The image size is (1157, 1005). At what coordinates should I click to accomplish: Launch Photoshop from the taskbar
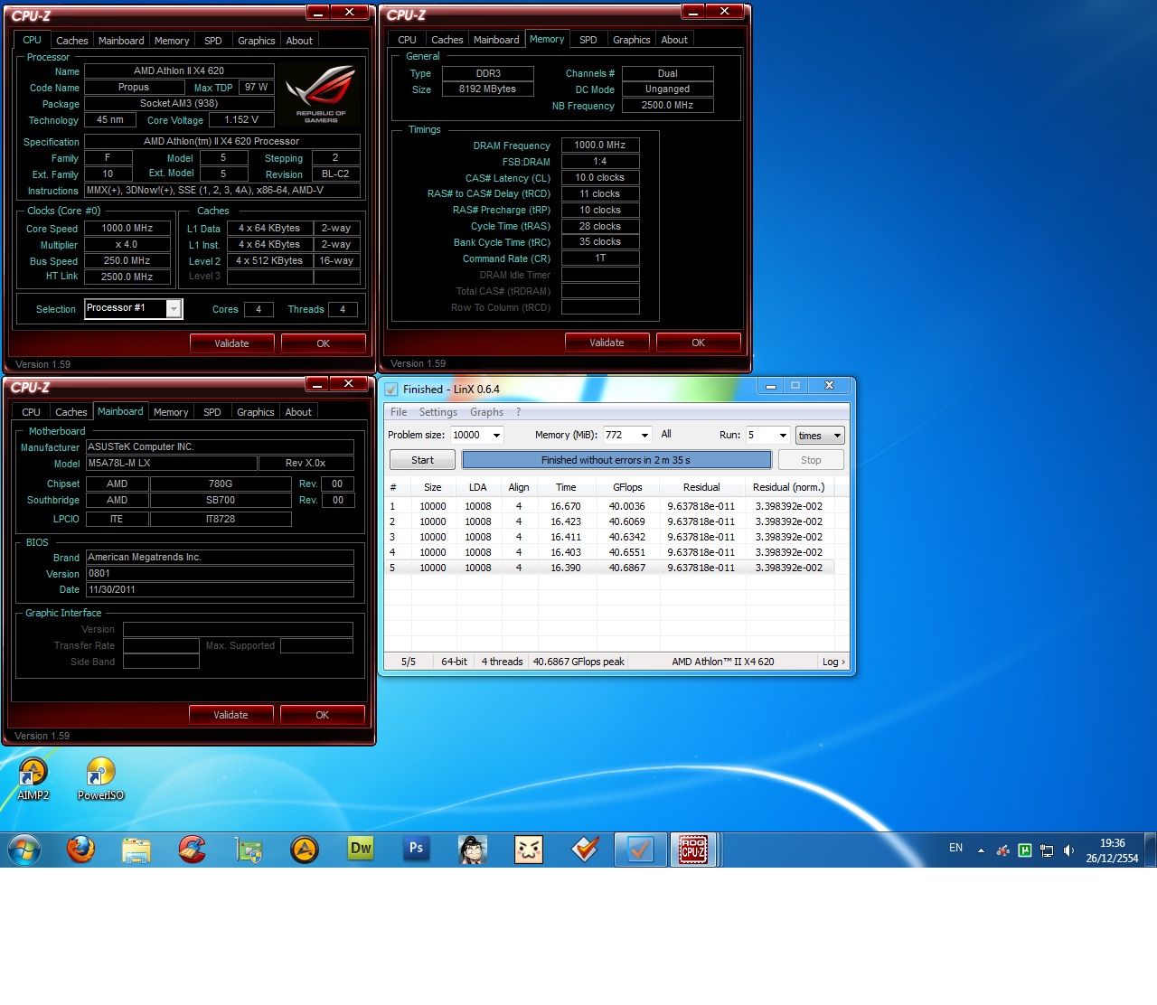coord(417,850)
